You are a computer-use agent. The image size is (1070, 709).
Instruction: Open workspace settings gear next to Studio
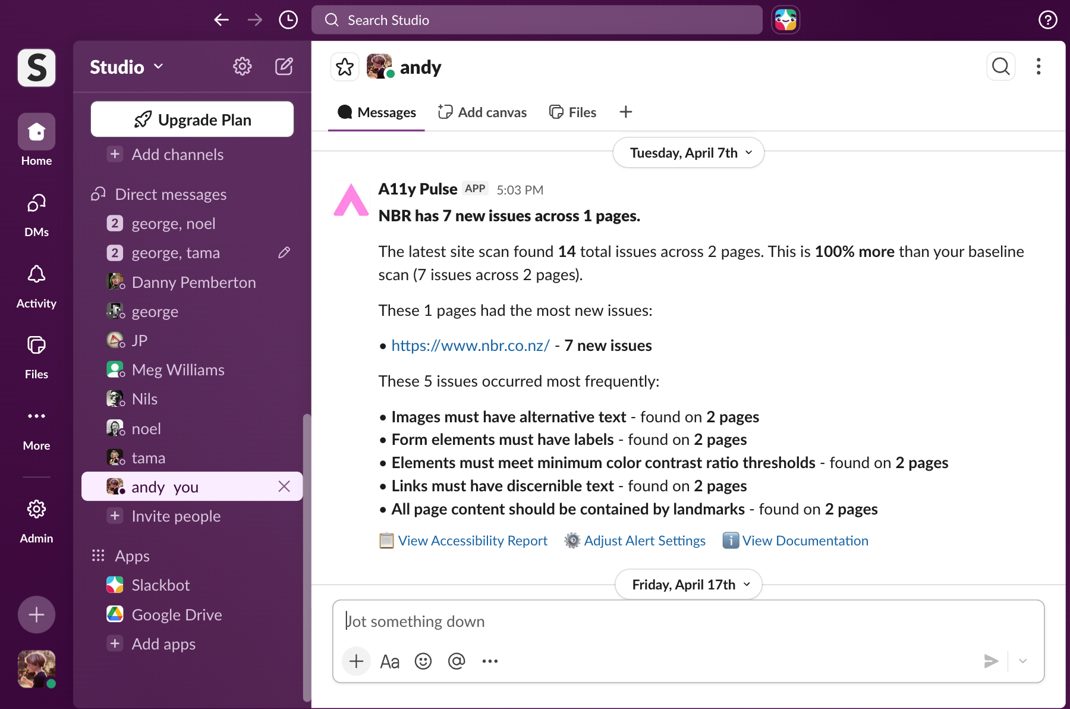242,66
